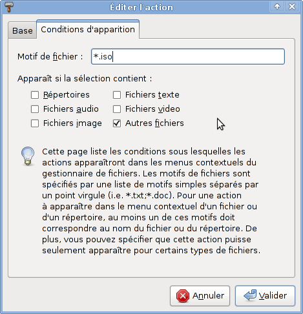Image resolution: width=303 pixels, height=314 pixels.
Task: Click the Annuler button
Action: click(200, 296)
